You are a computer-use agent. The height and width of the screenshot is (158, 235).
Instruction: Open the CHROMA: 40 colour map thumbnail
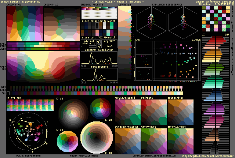25,24
